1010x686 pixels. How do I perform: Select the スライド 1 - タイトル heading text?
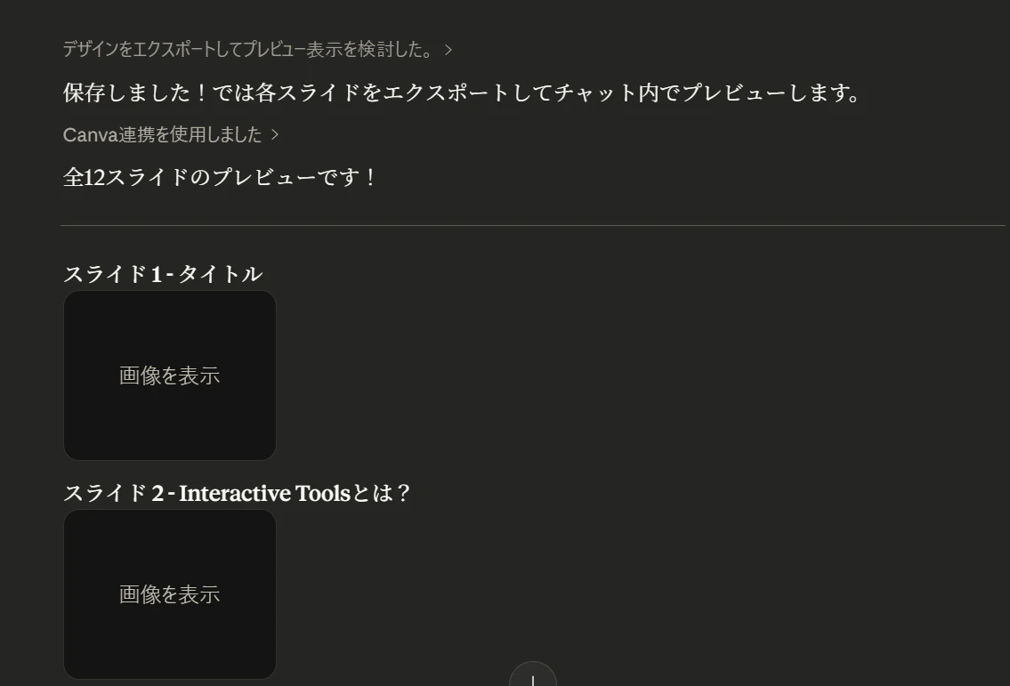(162, 273)
